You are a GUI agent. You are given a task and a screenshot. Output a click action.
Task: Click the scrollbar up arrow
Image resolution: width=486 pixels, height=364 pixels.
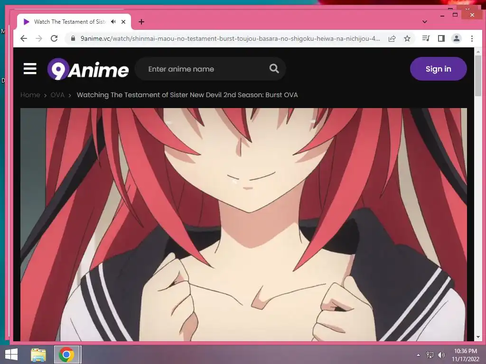click(x=478, y=52)
